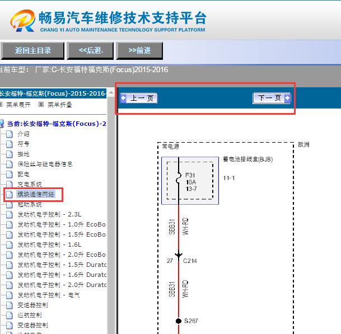This screenshot has width=341, height=334.
Task: Open the 介绍 tree entry
Action: (x=24, y=134)
